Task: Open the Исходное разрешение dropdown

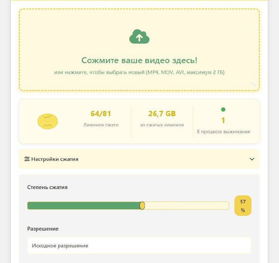Action: (x=139, y=246)
